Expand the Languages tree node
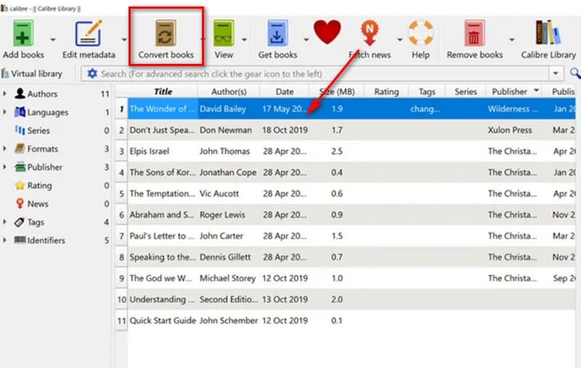This screenshot has height=368, width=581. click(4, 112)
